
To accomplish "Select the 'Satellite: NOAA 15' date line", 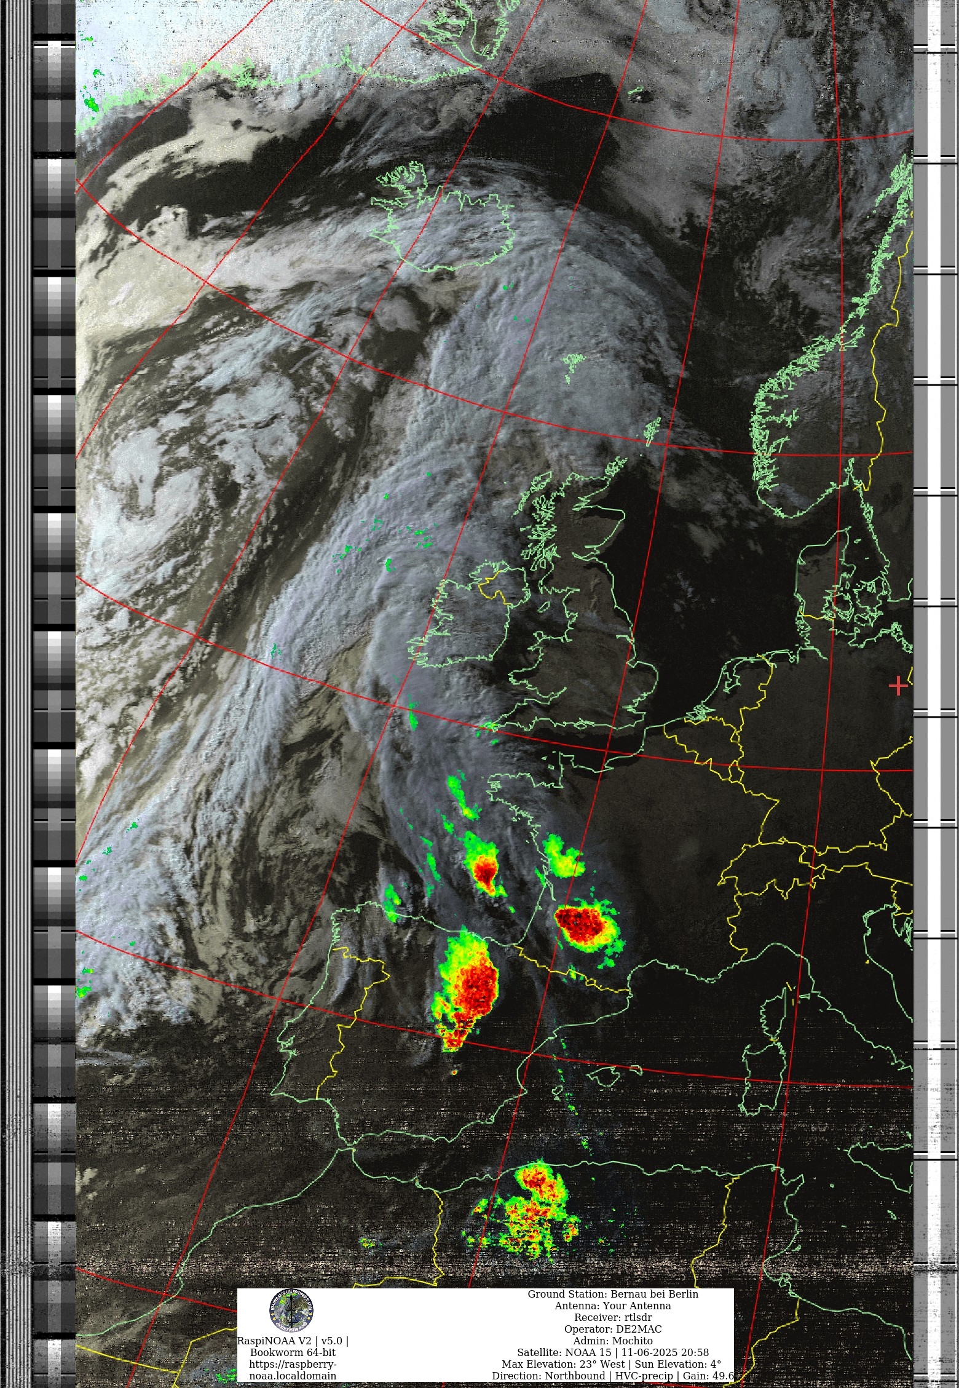I will click(613, 1352).
